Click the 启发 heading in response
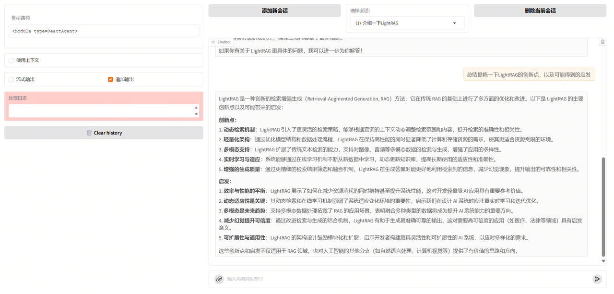The width and height of the screenshot is (614, 294). tap(225, 182)
